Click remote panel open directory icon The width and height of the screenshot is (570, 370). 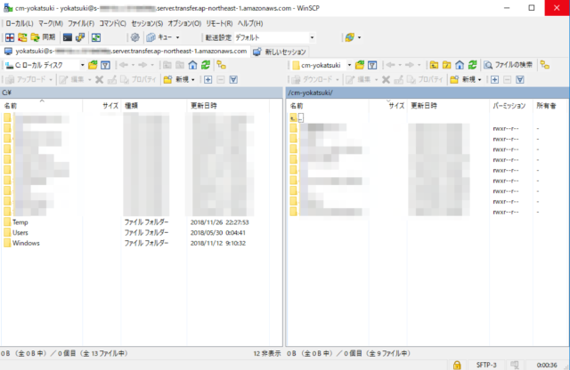[360, 65]
